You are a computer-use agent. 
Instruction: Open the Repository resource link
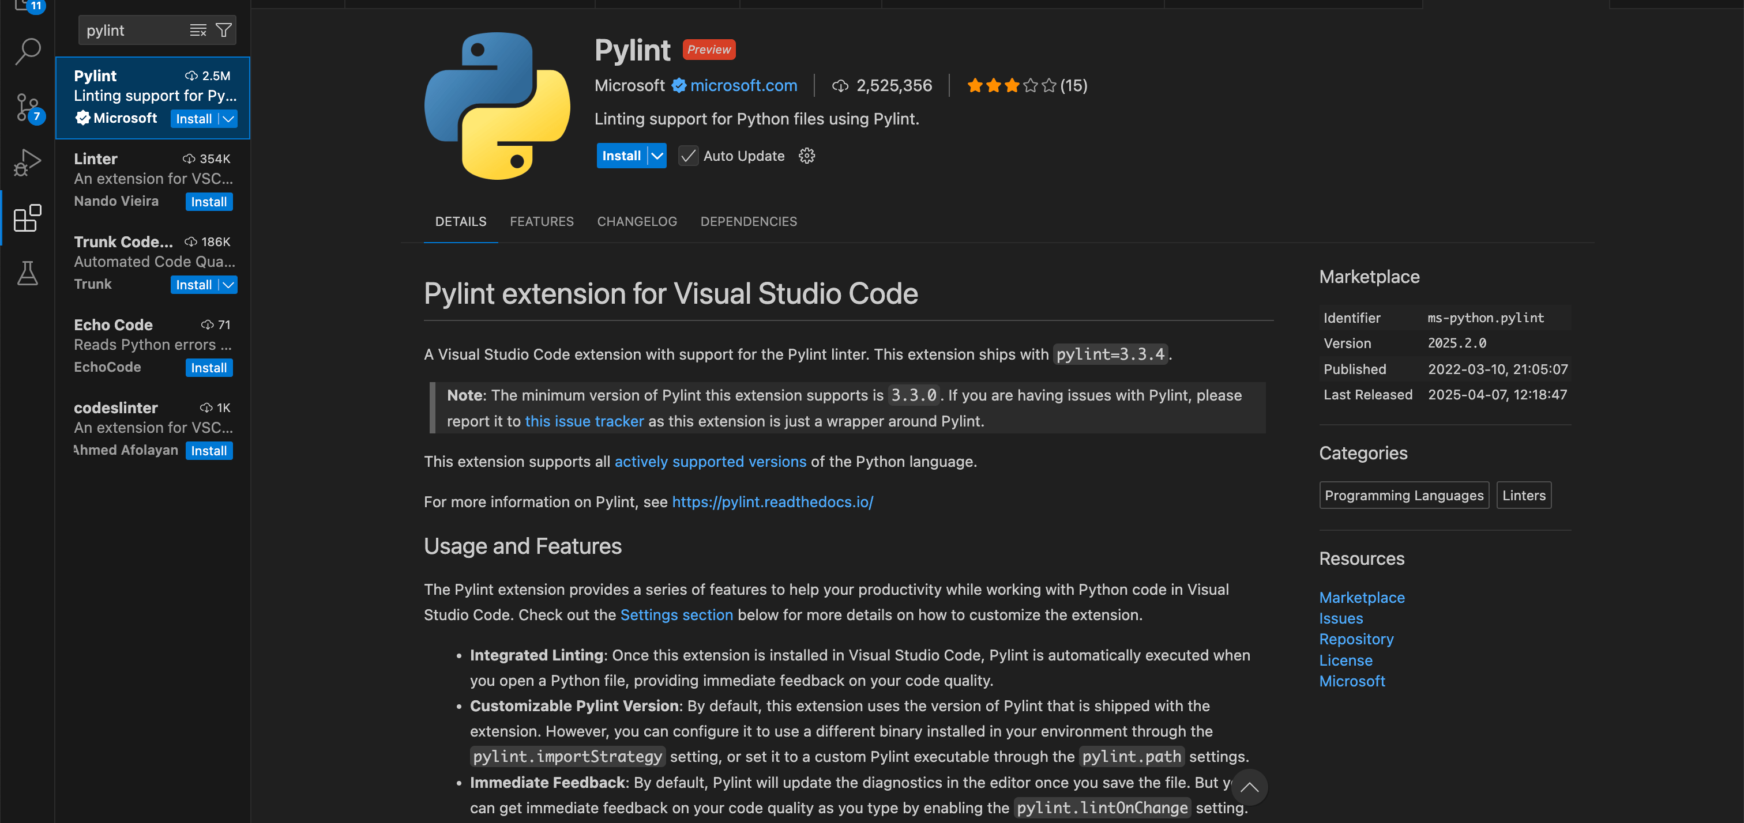click(1356, 639)
